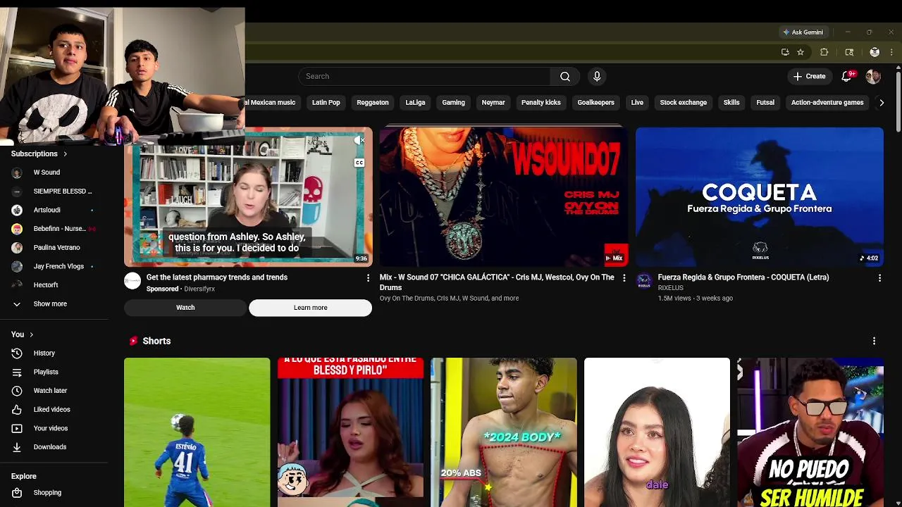Select the Latin Pop chip
This screenshot has width=902, height=507.
click(x=326, y=103)
